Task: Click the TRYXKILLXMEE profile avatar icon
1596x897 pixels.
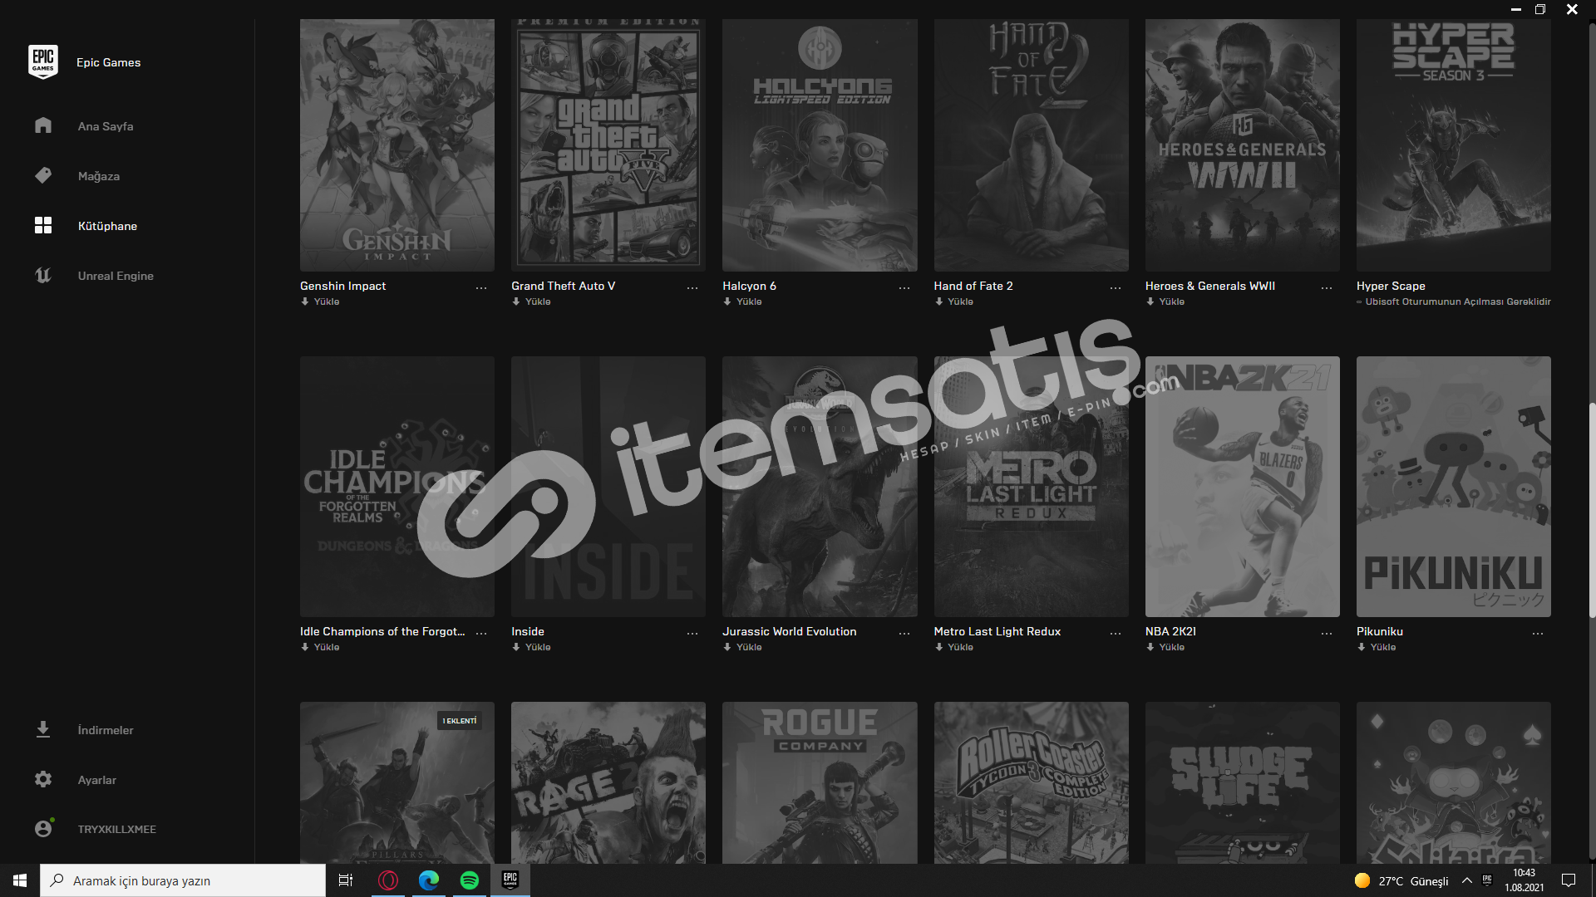Action: 43,829
